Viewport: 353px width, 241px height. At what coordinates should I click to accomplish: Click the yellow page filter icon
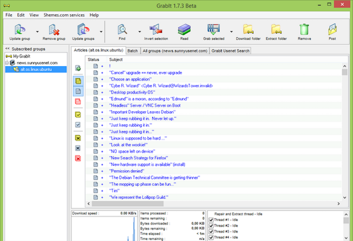(78, 81)
